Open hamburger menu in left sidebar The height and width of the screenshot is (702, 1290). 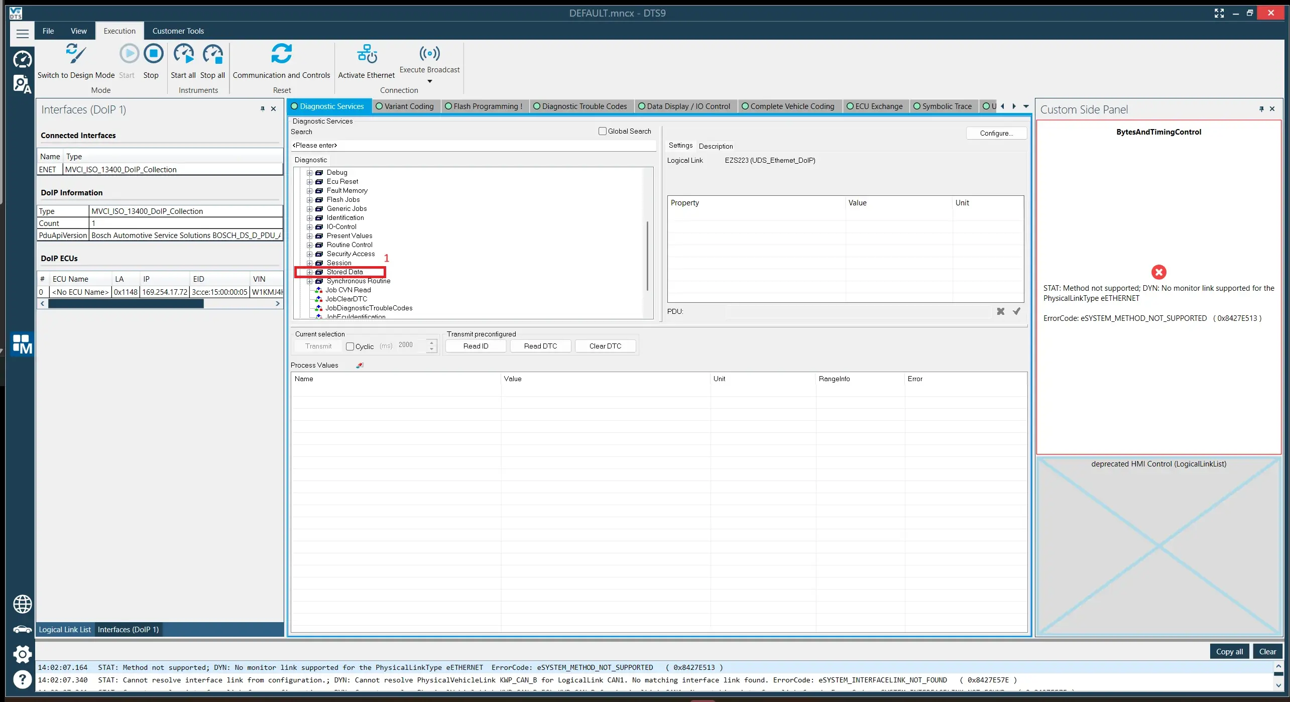[23, 34]
